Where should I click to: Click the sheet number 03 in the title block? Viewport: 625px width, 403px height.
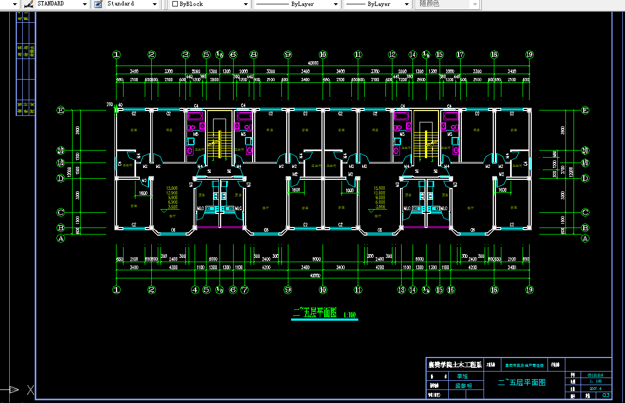[606, 395]
